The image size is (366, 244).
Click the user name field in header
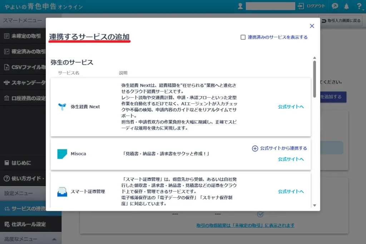[270, 6]
